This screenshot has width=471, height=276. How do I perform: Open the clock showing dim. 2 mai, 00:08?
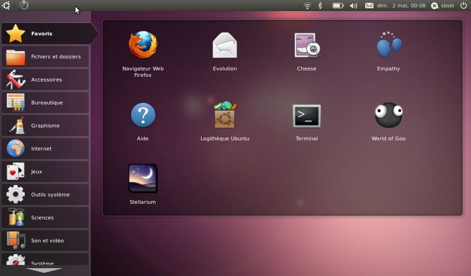tap(401, 6)
